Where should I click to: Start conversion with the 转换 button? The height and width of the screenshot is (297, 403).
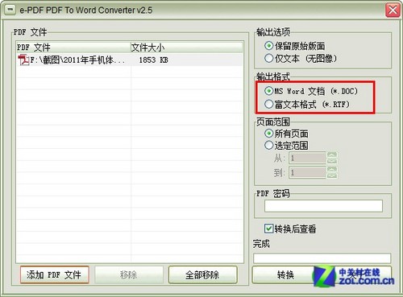(285, 274)
